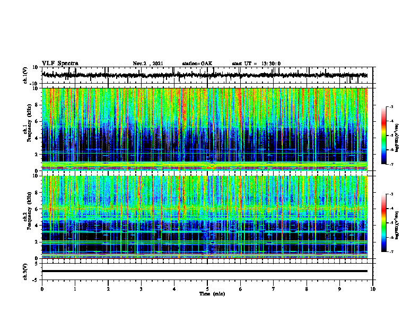
Task: Click the date 'Nov.2 , 2021'
Action: (x=148, y=64)
